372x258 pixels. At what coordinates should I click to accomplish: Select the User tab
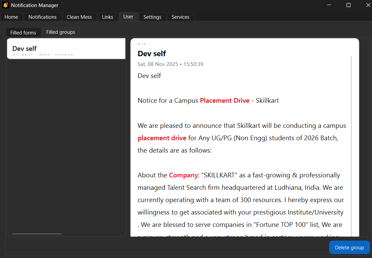[x=128, y=17]
